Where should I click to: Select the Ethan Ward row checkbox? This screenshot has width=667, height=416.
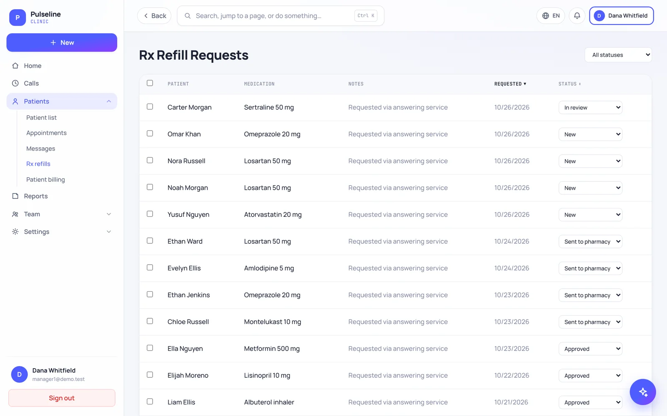(150, 241)
